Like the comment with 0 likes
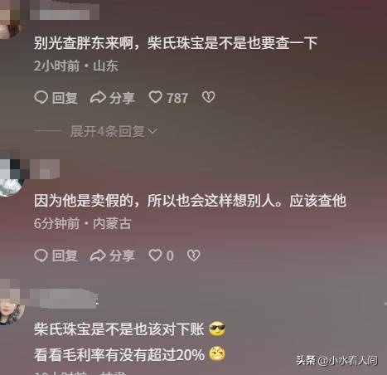 (x=161, y=256)
